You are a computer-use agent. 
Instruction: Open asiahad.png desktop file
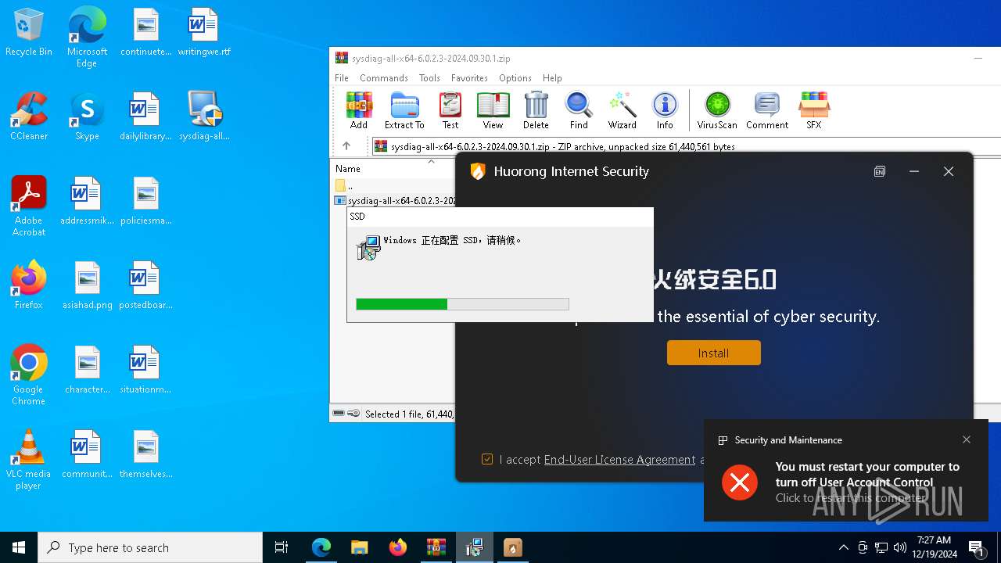87,285
